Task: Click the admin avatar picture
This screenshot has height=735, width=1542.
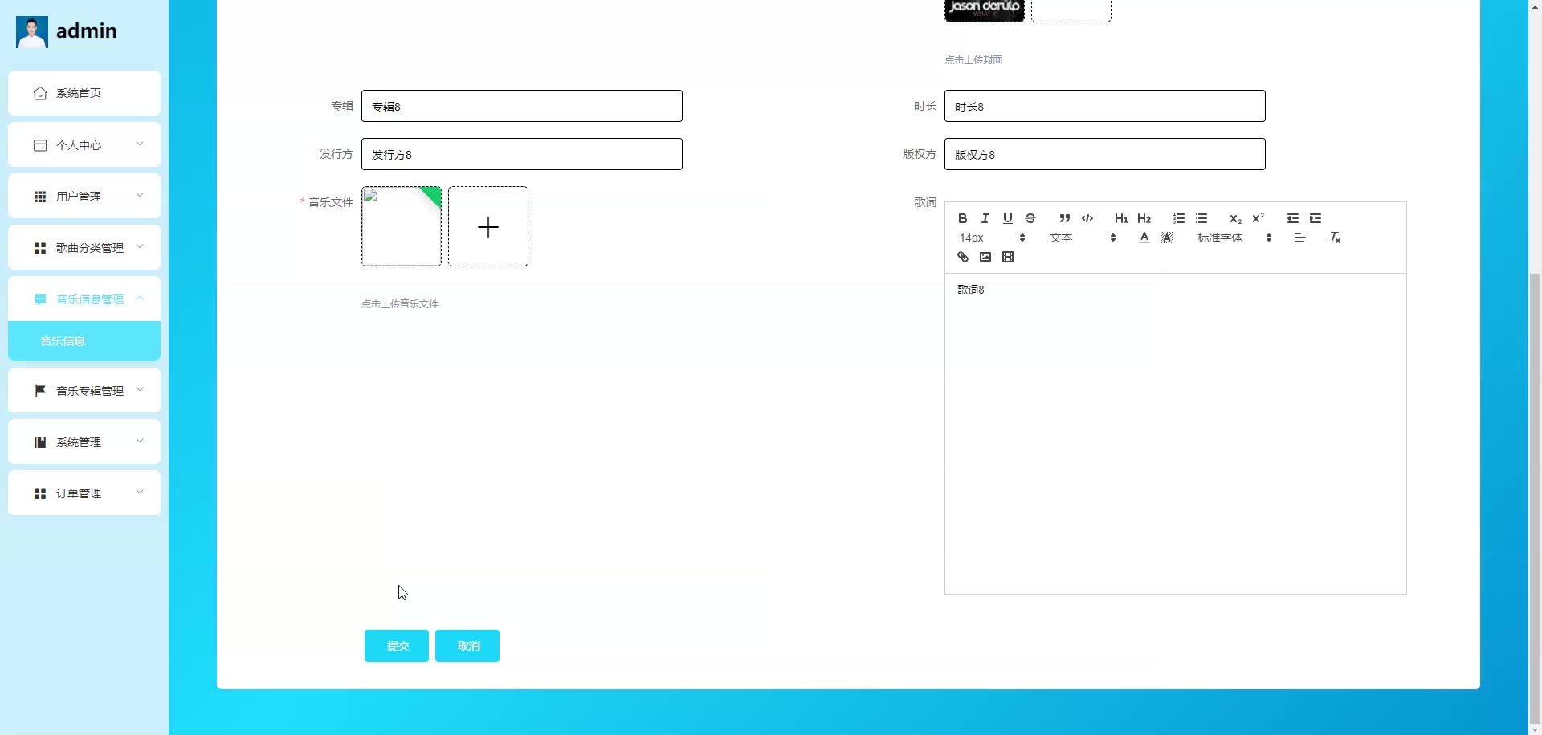Action: tap(32, 32)
